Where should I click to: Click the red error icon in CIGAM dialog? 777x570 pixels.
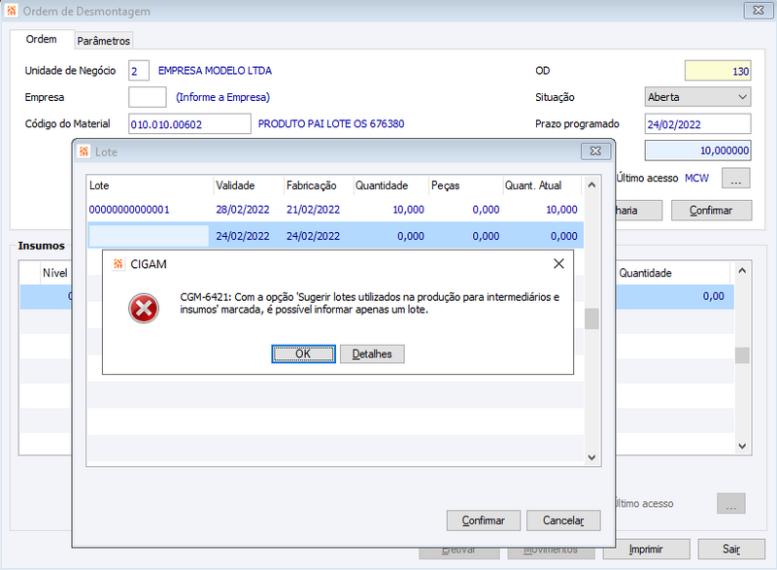(x=144, y=308)
